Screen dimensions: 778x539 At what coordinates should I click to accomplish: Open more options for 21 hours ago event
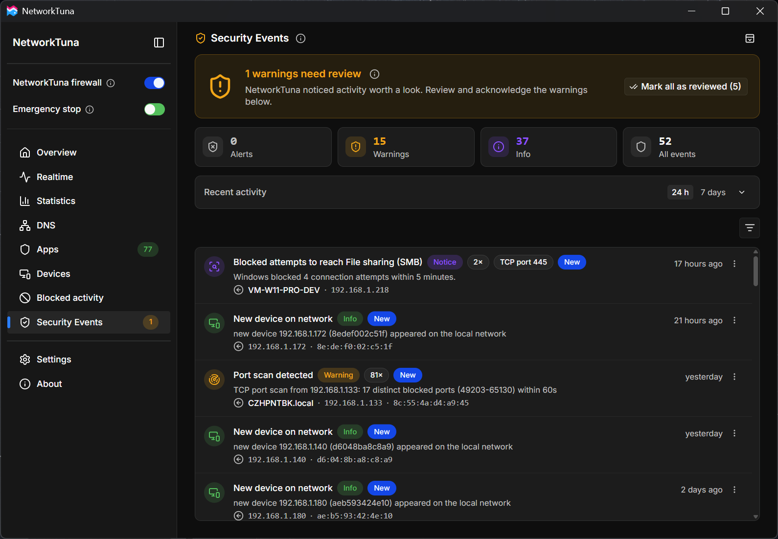click(x=734, y=320)
